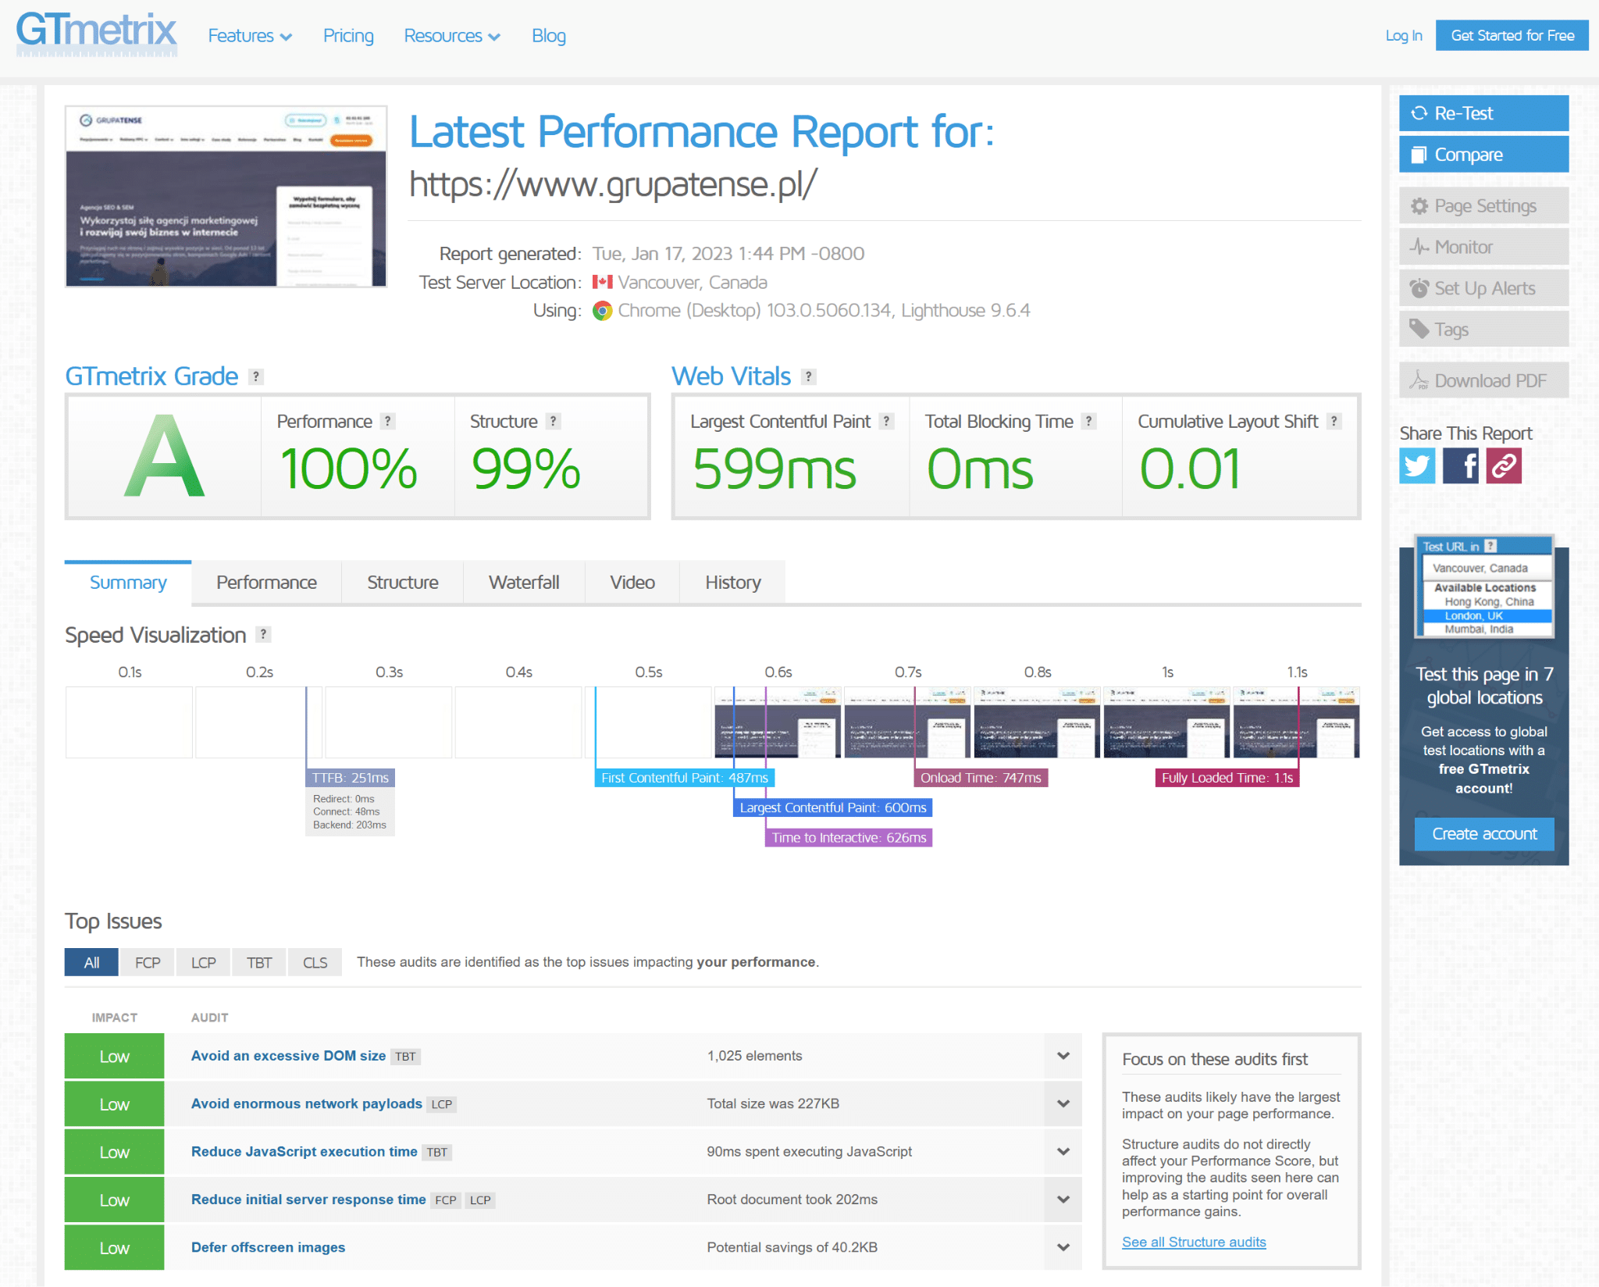
Task: Filter top issues by CLS
Action: [x=315, y=963]
